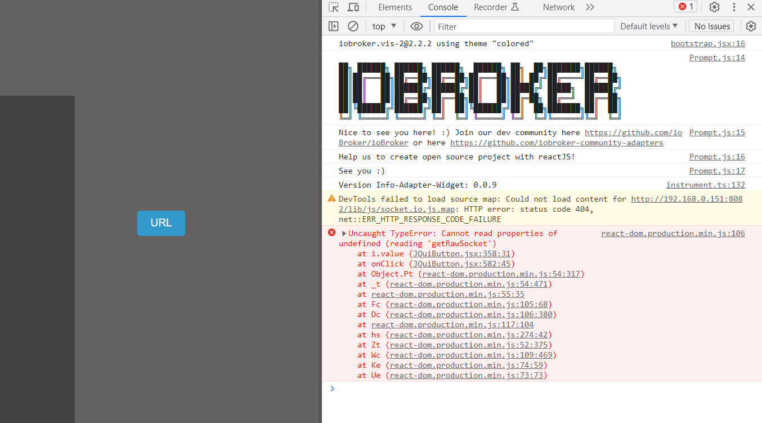762x423 pixels.
Task: Click the blue URL button
Action: pos(161,223)
